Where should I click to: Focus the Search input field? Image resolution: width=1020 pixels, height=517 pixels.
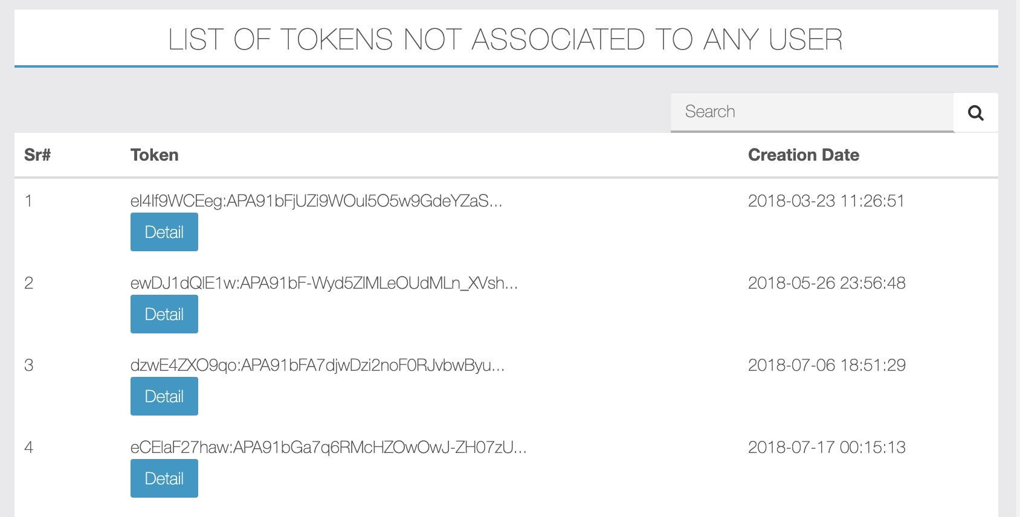click(812, 112)
